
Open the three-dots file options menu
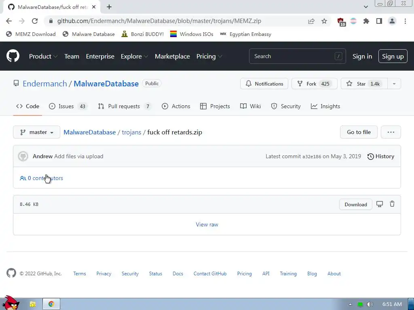coord(391,132)
